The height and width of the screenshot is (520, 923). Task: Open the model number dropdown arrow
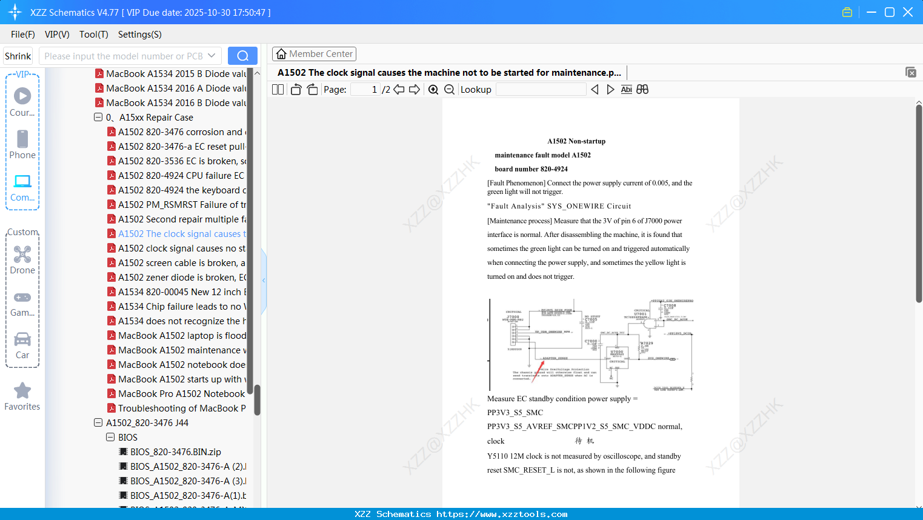tap(212, 56)
